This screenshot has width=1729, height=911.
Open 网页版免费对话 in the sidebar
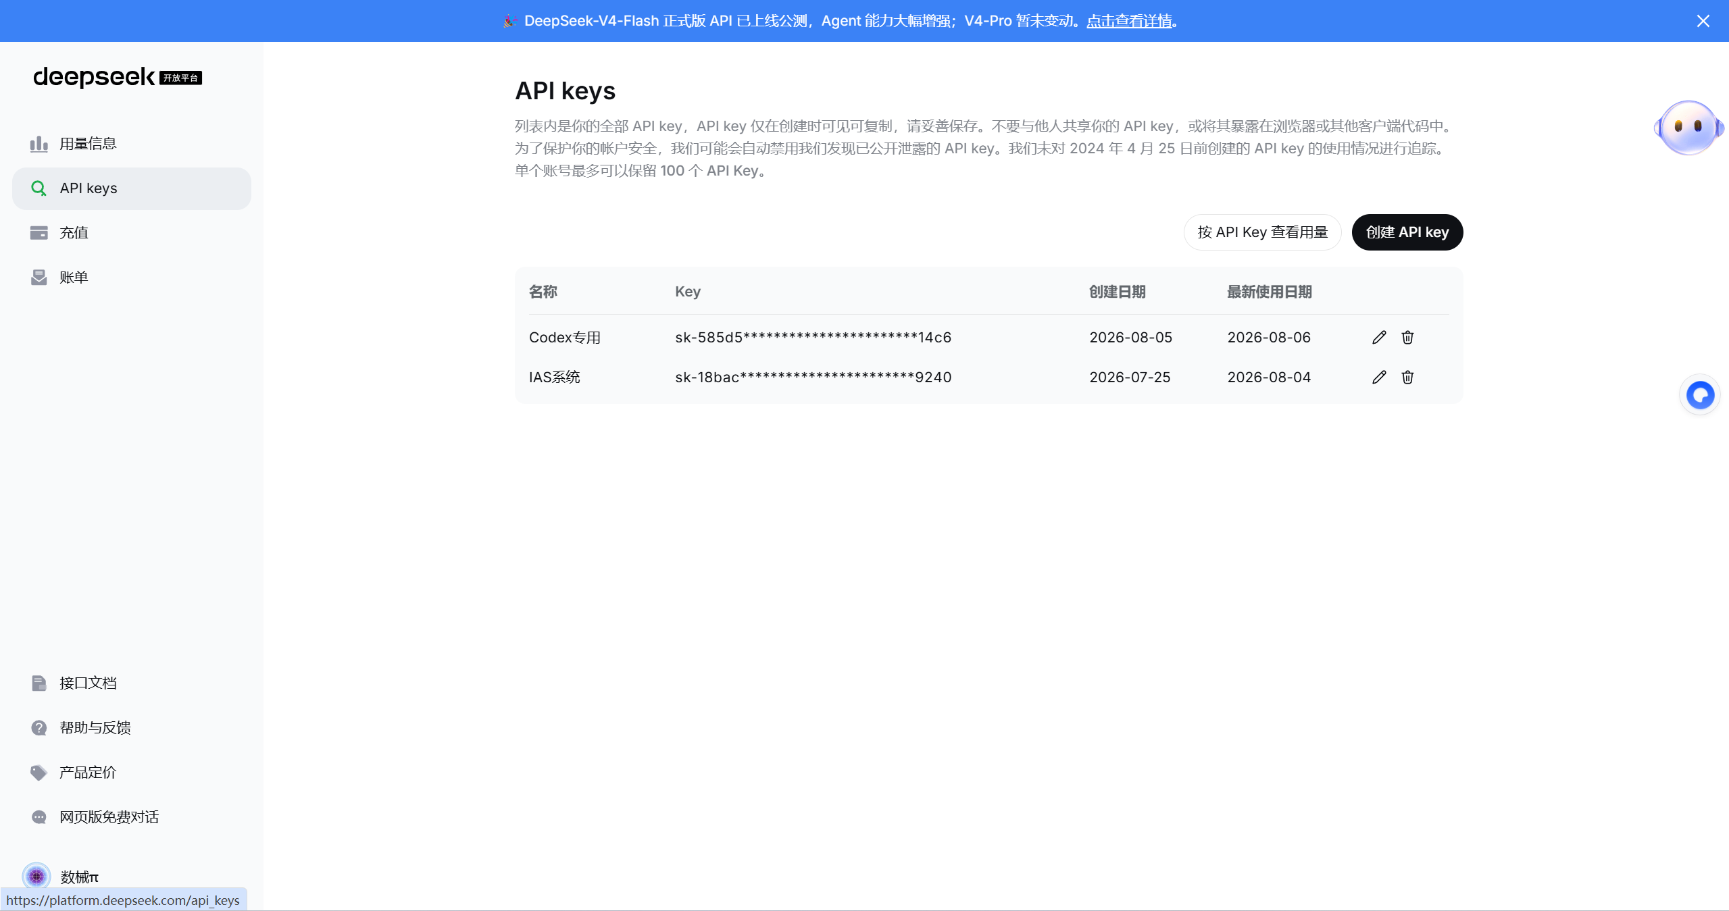(132, 817)
